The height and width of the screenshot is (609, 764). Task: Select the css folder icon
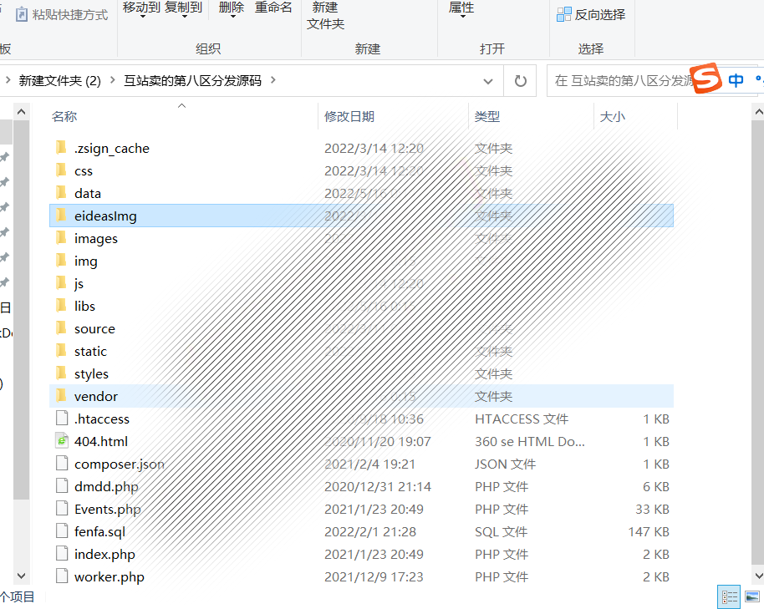click(x=61, y=170)
